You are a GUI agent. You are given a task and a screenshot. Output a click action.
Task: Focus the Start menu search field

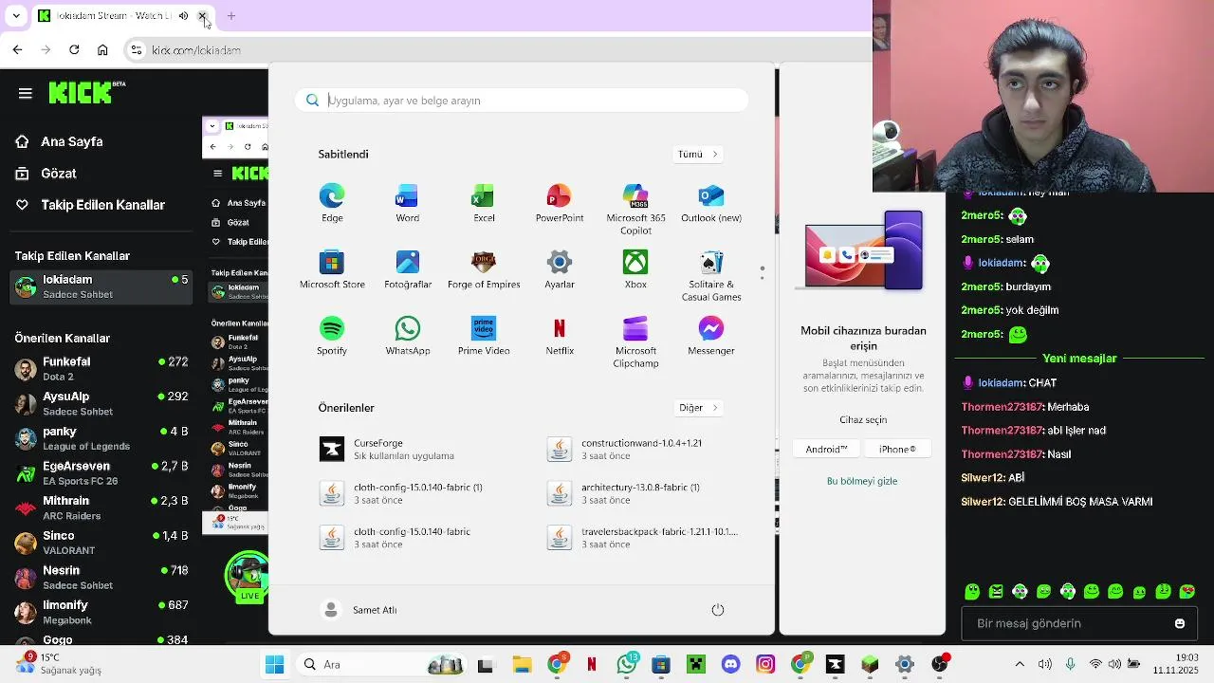tap(522, 101)
